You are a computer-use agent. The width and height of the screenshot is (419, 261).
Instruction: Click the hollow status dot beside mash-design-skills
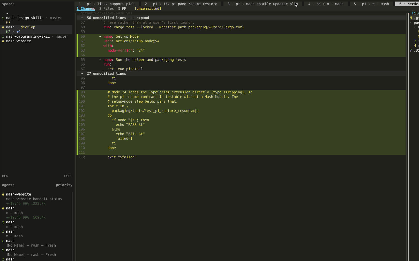(x=3, y=18)
